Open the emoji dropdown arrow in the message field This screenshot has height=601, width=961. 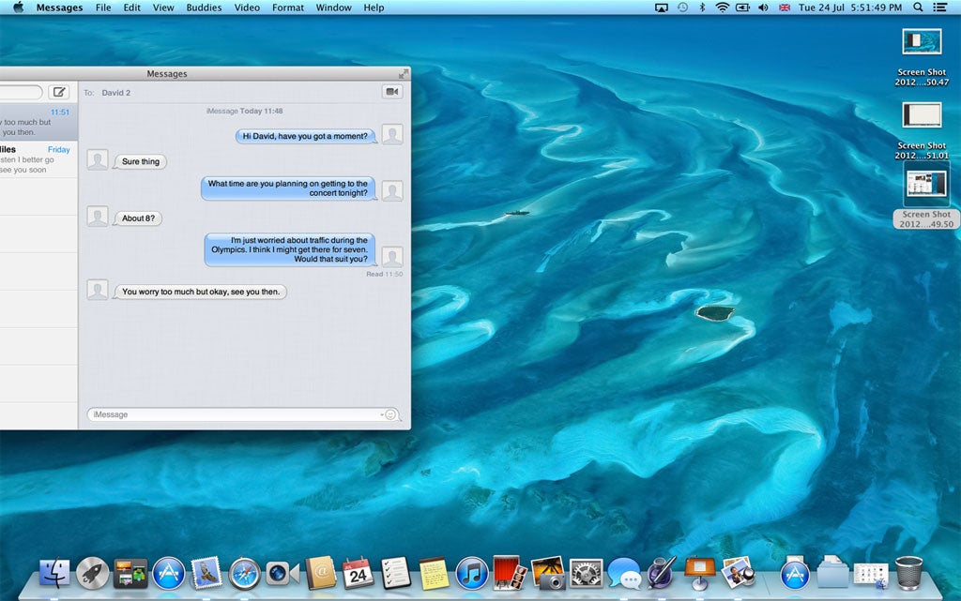pos(384,413)
